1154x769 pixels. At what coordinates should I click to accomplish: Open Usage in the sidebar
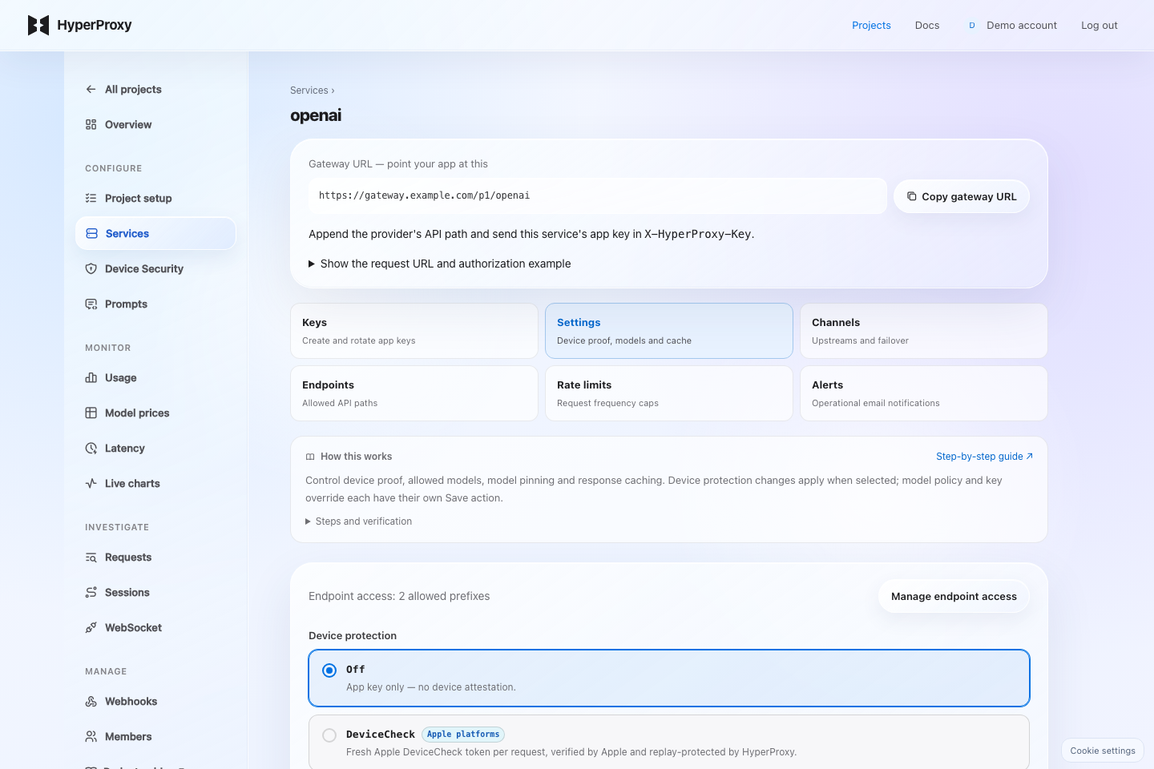click(155, 378)
